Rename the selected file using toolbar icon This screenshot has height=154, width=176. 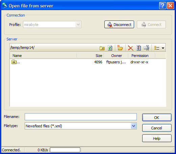click(x=146, y=48)
